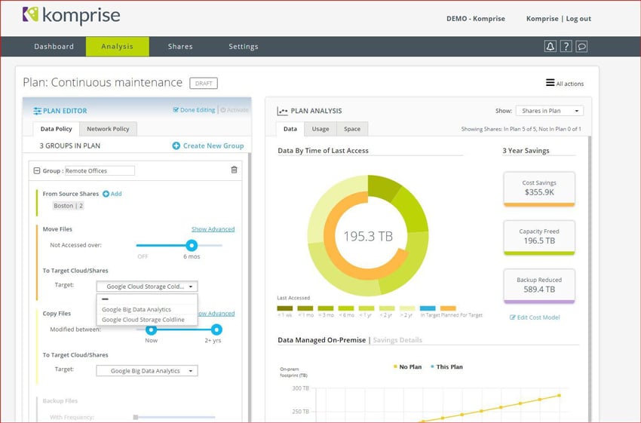This screenshot has width=641, height=423.
Task: Click the Edit Cost Model pencil icon
Action: tap(512, 317)
